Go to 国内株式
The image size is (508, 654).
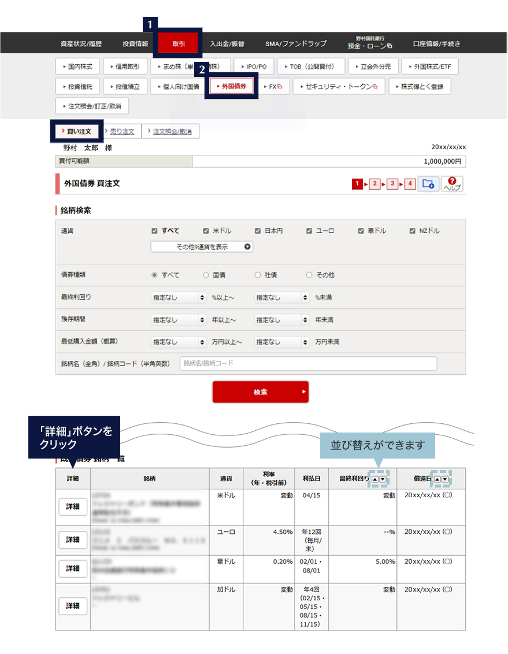pyautogui.click(x=77, y=66)
